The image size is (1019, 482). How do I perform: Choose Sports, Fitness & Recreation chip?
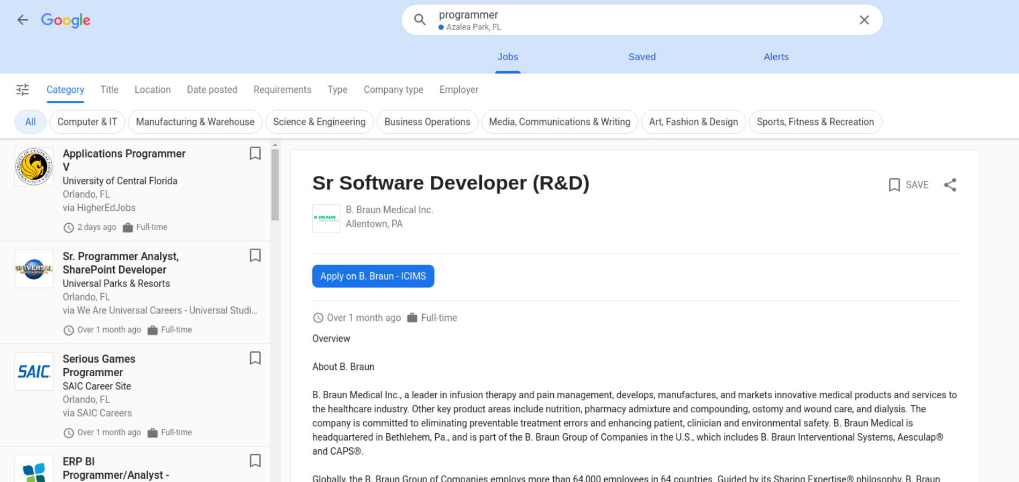click(815, 122)
